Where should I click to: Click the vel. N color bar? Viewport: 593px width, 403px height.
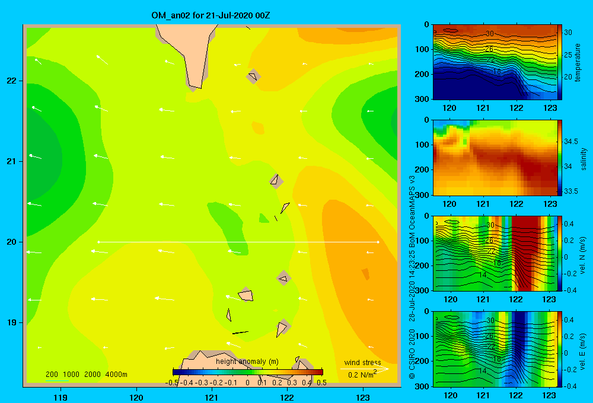(560, 253)
